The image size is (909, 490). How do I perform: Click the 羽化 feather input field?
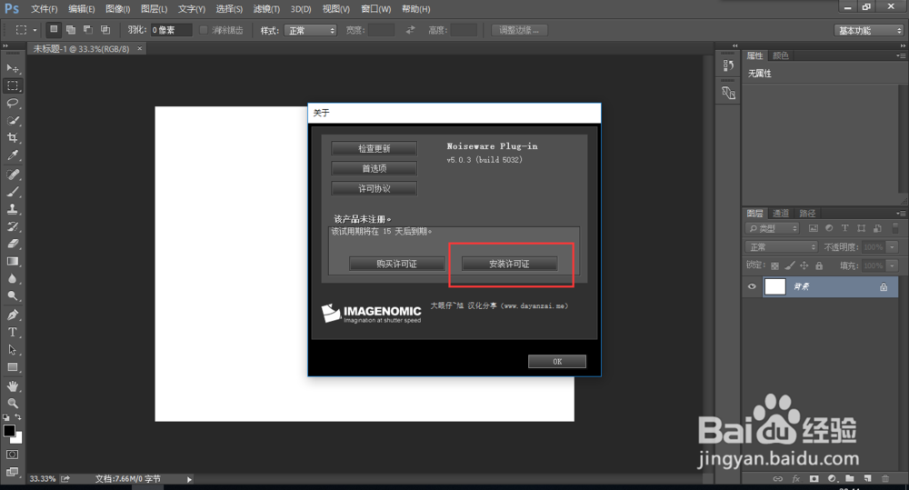[x=171, y=30]
